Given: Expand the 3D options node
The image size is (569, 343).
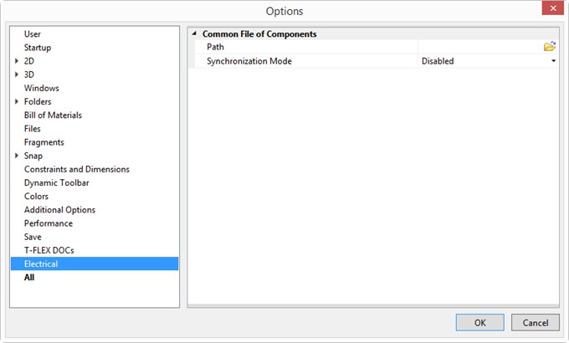Looking at the screenshot, I should [17, 74].
